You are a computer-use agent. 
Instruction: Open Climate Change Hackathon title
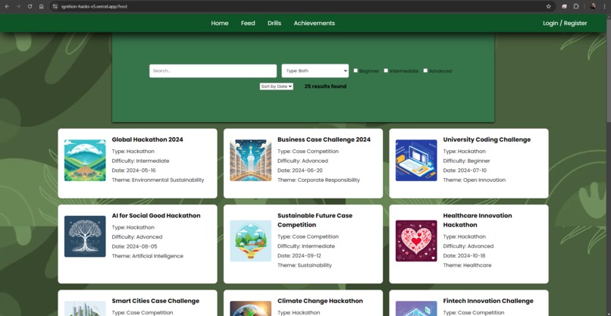click(x=320, y=301)
